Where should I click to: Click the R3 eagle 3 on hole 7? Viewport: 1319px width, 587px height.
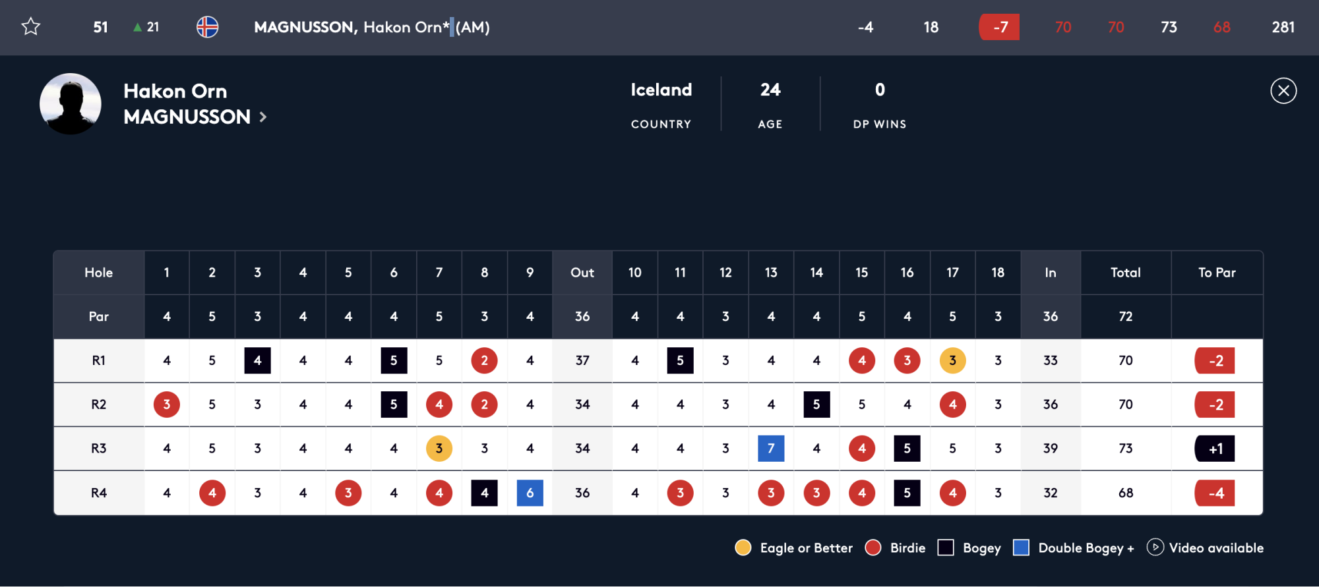439,449
